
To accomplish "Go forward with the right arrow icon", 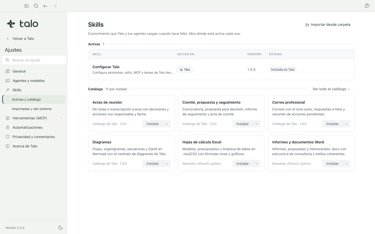I will click(x=55, y=6).
